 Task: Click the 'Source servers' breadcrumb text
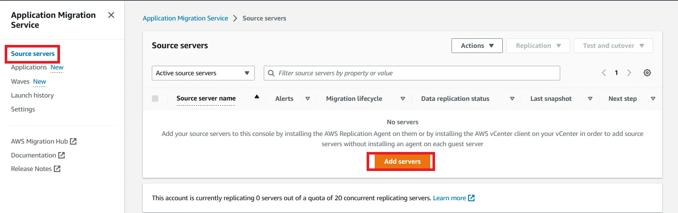(x=264, y=18)
